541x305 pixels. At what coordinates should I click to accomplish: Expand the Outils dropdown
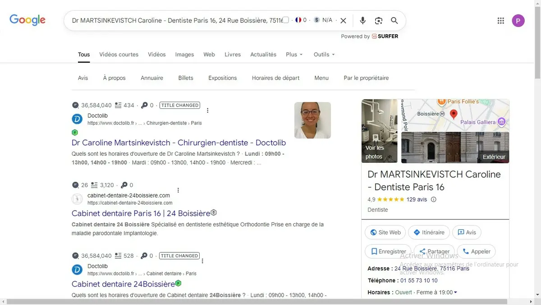click(324, 54)
